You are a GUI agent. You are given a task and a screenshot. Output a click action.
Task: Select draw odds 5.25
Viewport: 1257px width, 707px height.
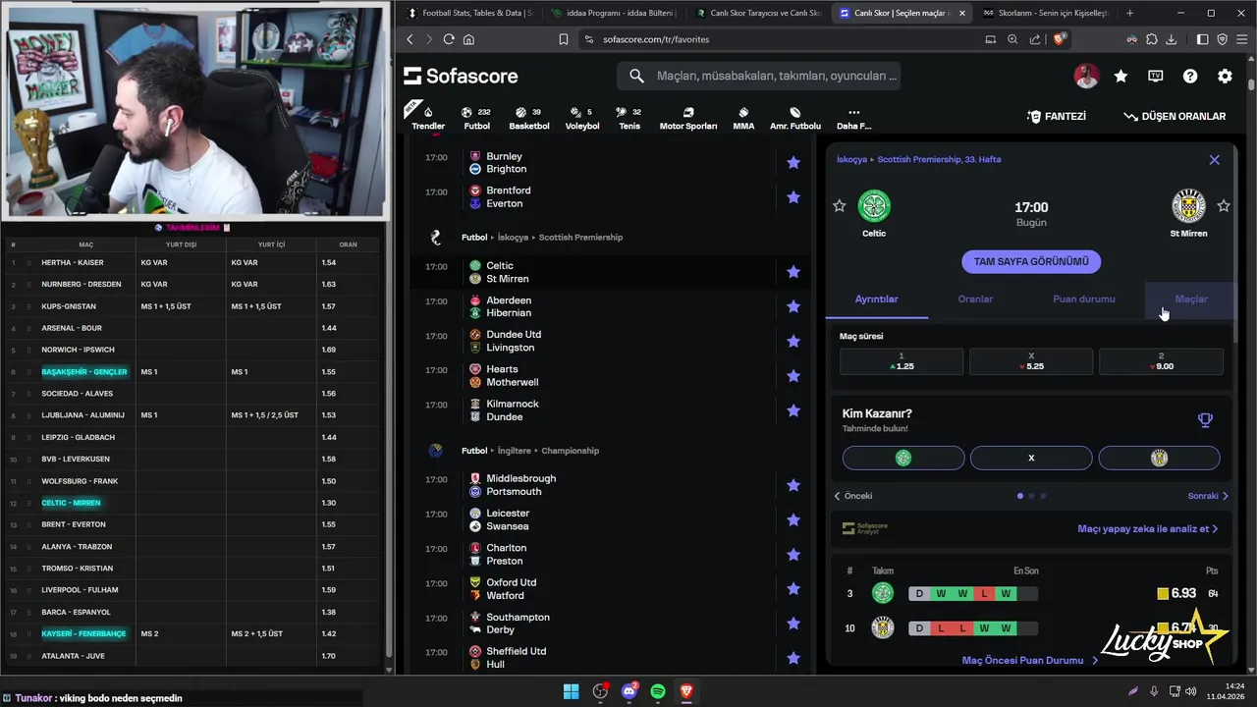[x=1031, y=361]
